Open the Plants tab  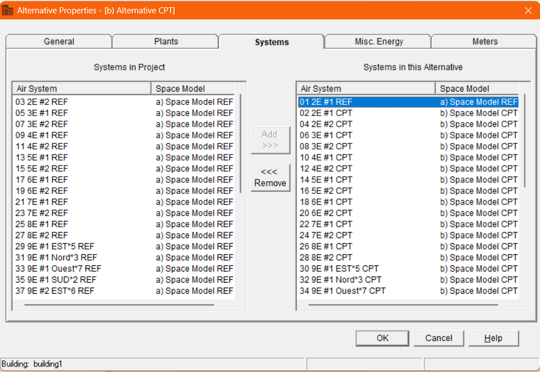(x=166, y=42)
